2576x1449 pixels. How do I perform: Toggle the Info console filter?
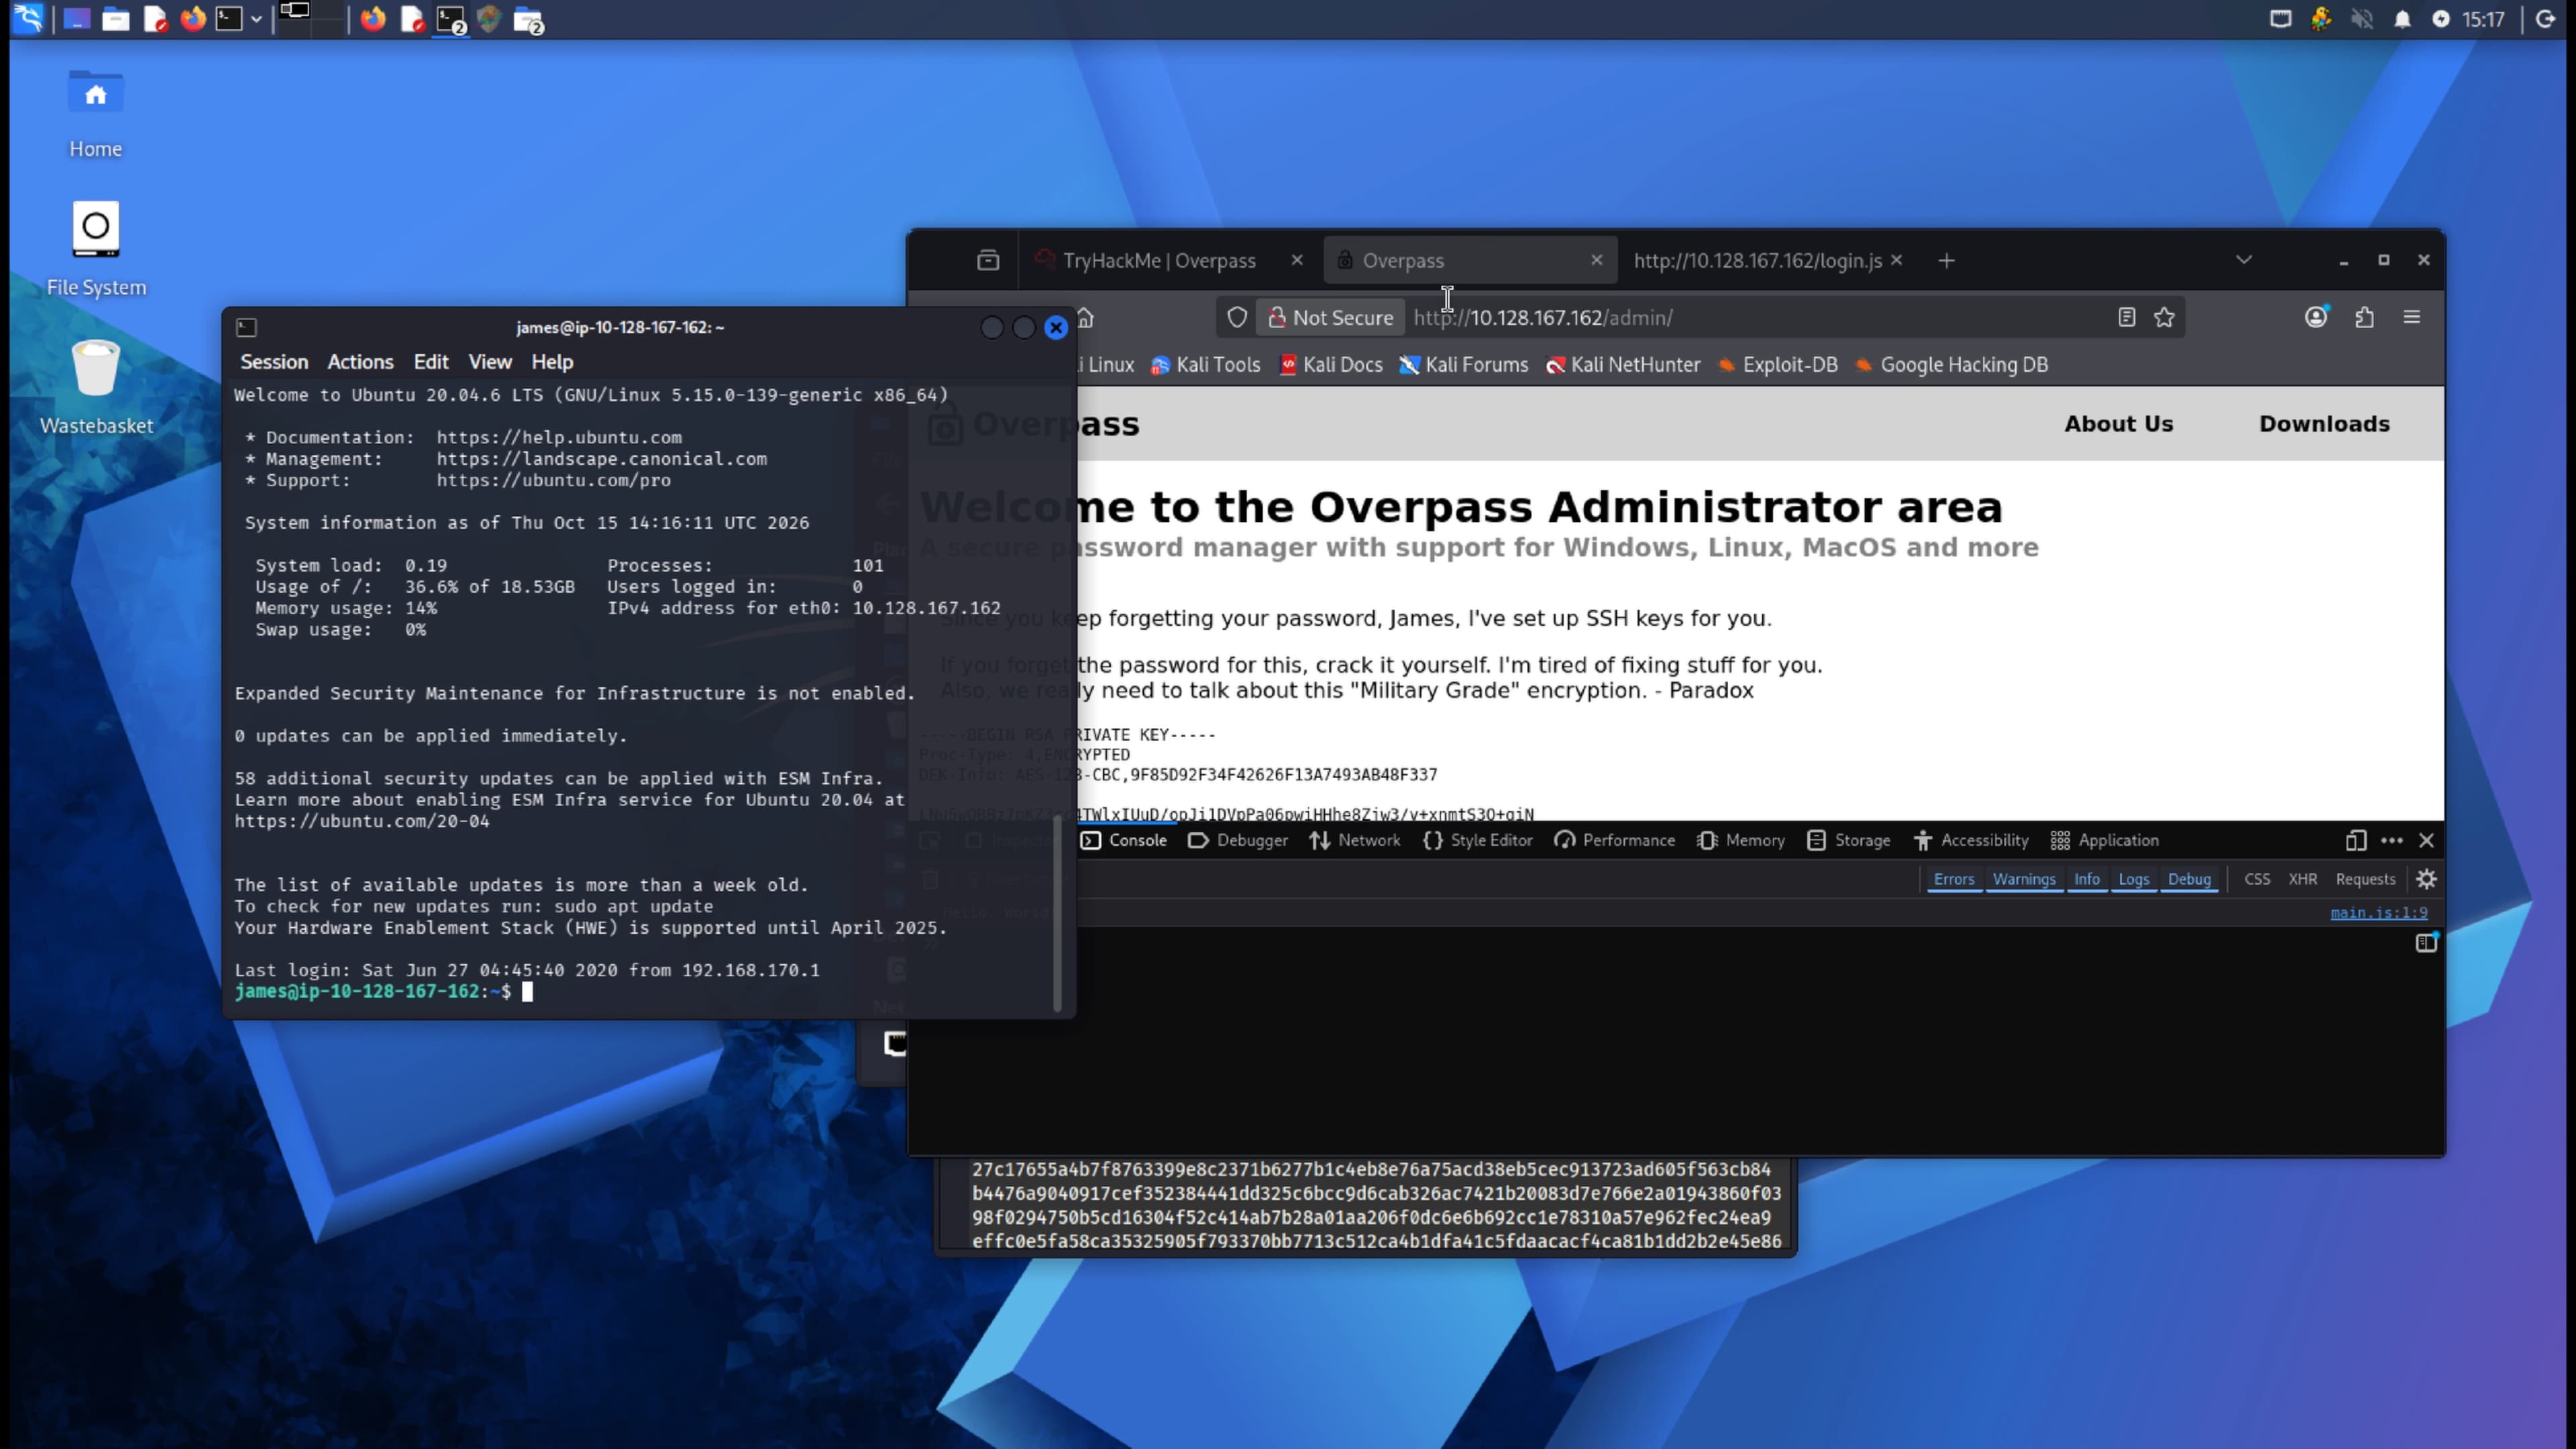click(2087, 879)
